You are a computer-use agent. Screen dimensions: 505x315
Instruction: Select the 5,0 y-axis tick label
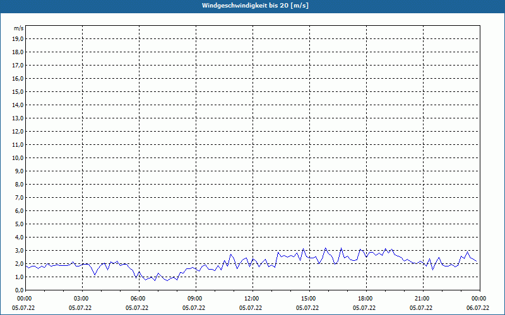point(19,224)
